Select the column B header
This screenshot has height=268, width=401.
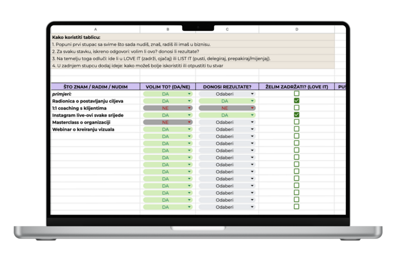[168, 29]
